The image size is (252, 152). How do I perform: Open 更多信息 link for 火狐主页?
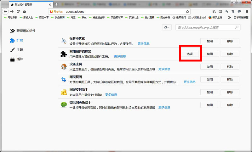pos(164,69)
